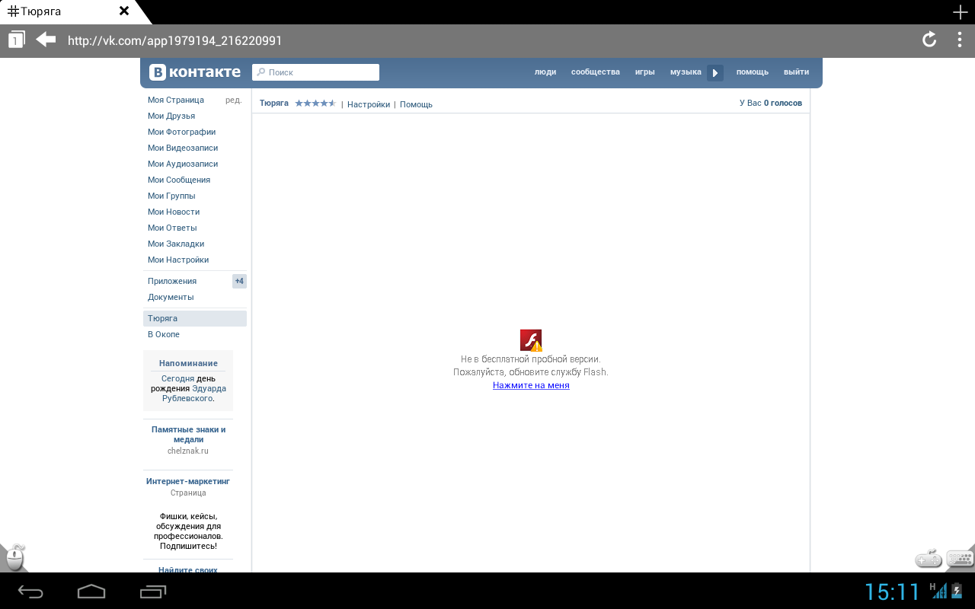
Task: Add a new browser tab with plus
Action: pyautogui.click(x=960, y=12)
